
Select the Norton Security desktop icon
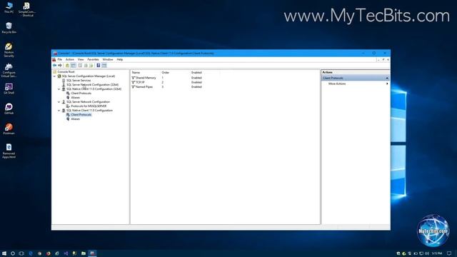pos(9,50)
